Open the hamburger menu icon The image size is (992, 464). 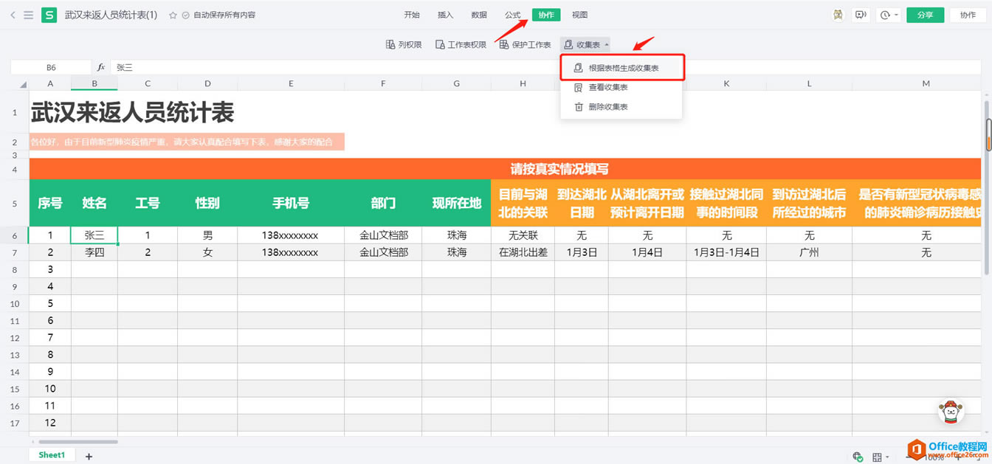point(28,15)
